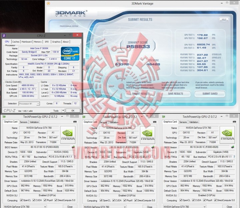This screenshot has height=208, width=240.
Task: Click Close button in middle GPU-Z window
Action: coord(149,207)
